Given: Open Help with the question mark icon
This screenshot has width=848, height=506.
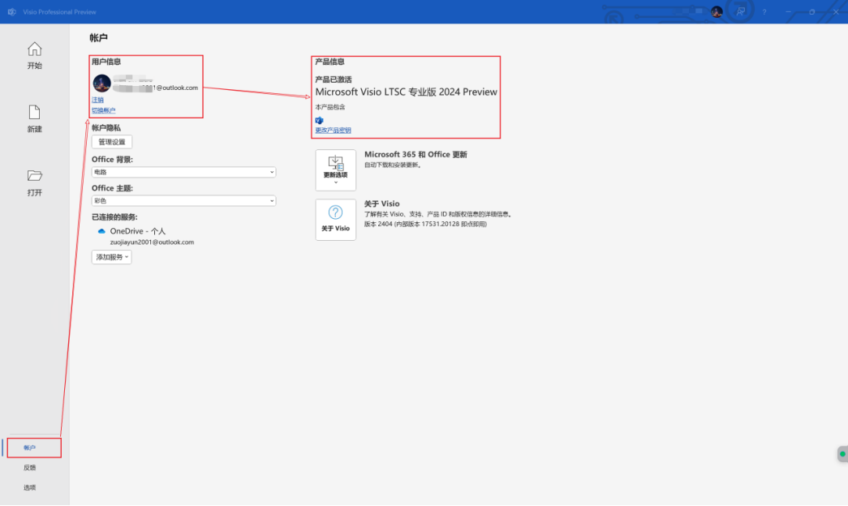Looking at the screenshot, I should (764, 12).
